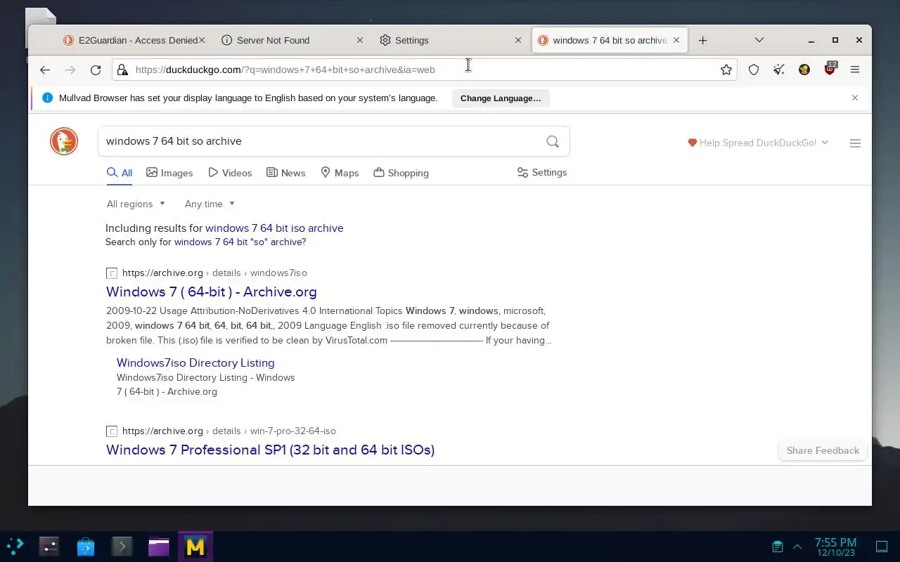Close the E2Guardian - Access Denied tab
This screenshot has height=562, width=900.
coord(202,40)
